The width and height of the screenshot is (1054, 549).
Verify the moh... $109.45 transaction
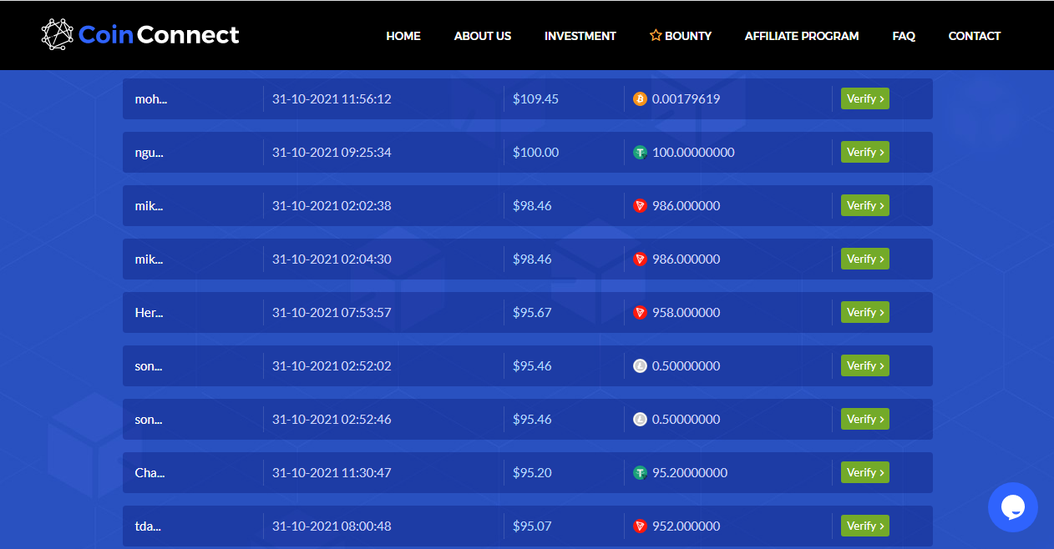pos(865,98)
